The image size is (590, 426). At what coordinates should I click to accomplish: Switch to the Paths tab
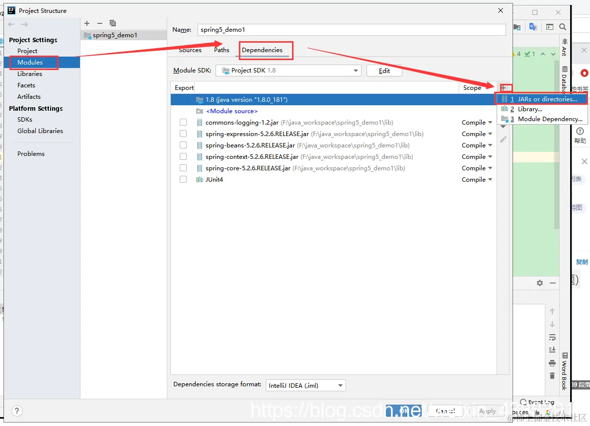point(221,50)
